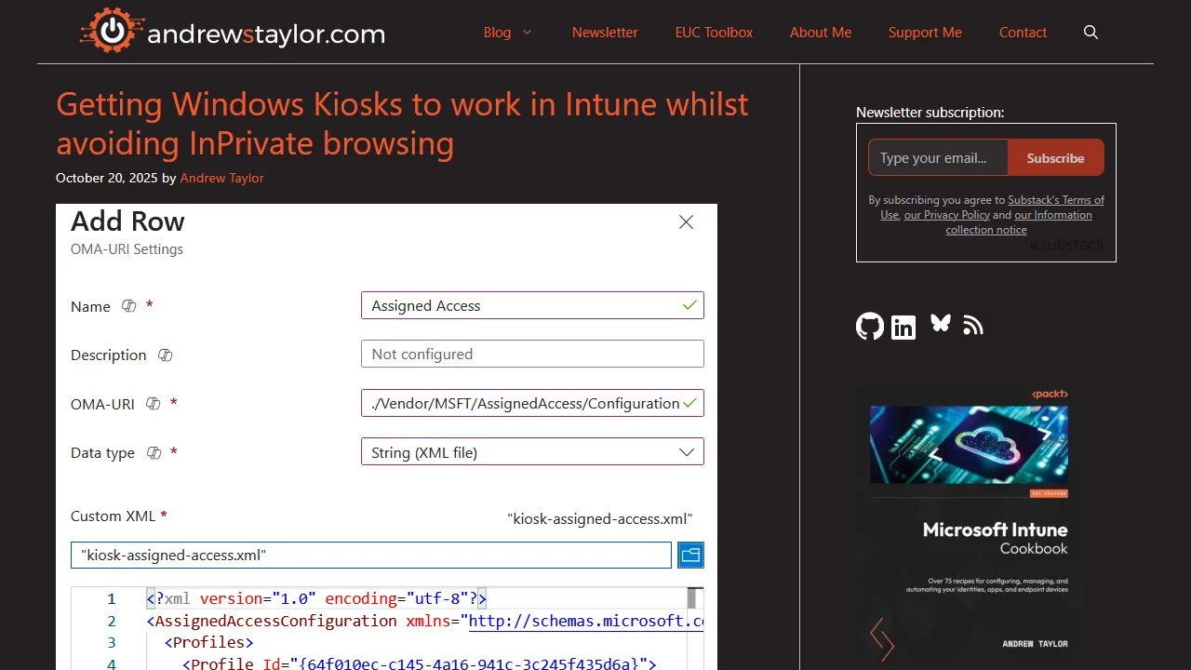Open the LinkedIn profile icon
1191x670 pixels.
[x=903, y=327]
